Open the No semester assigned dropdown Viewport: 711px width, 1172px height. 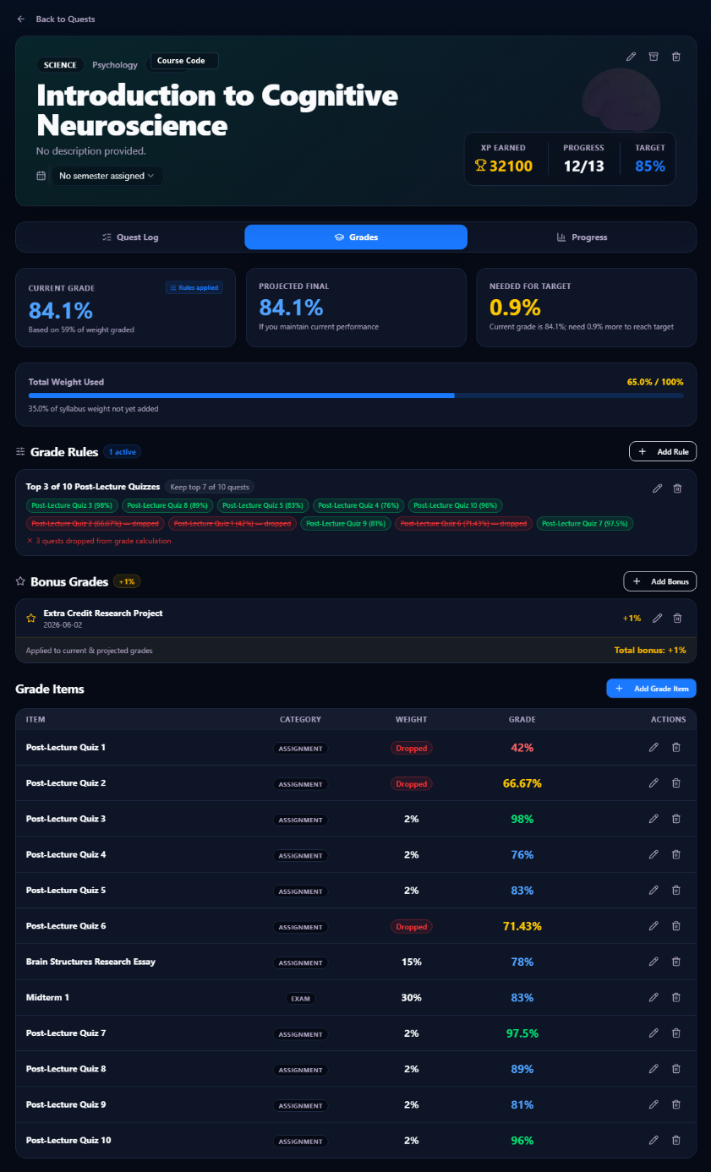point(107,176)
